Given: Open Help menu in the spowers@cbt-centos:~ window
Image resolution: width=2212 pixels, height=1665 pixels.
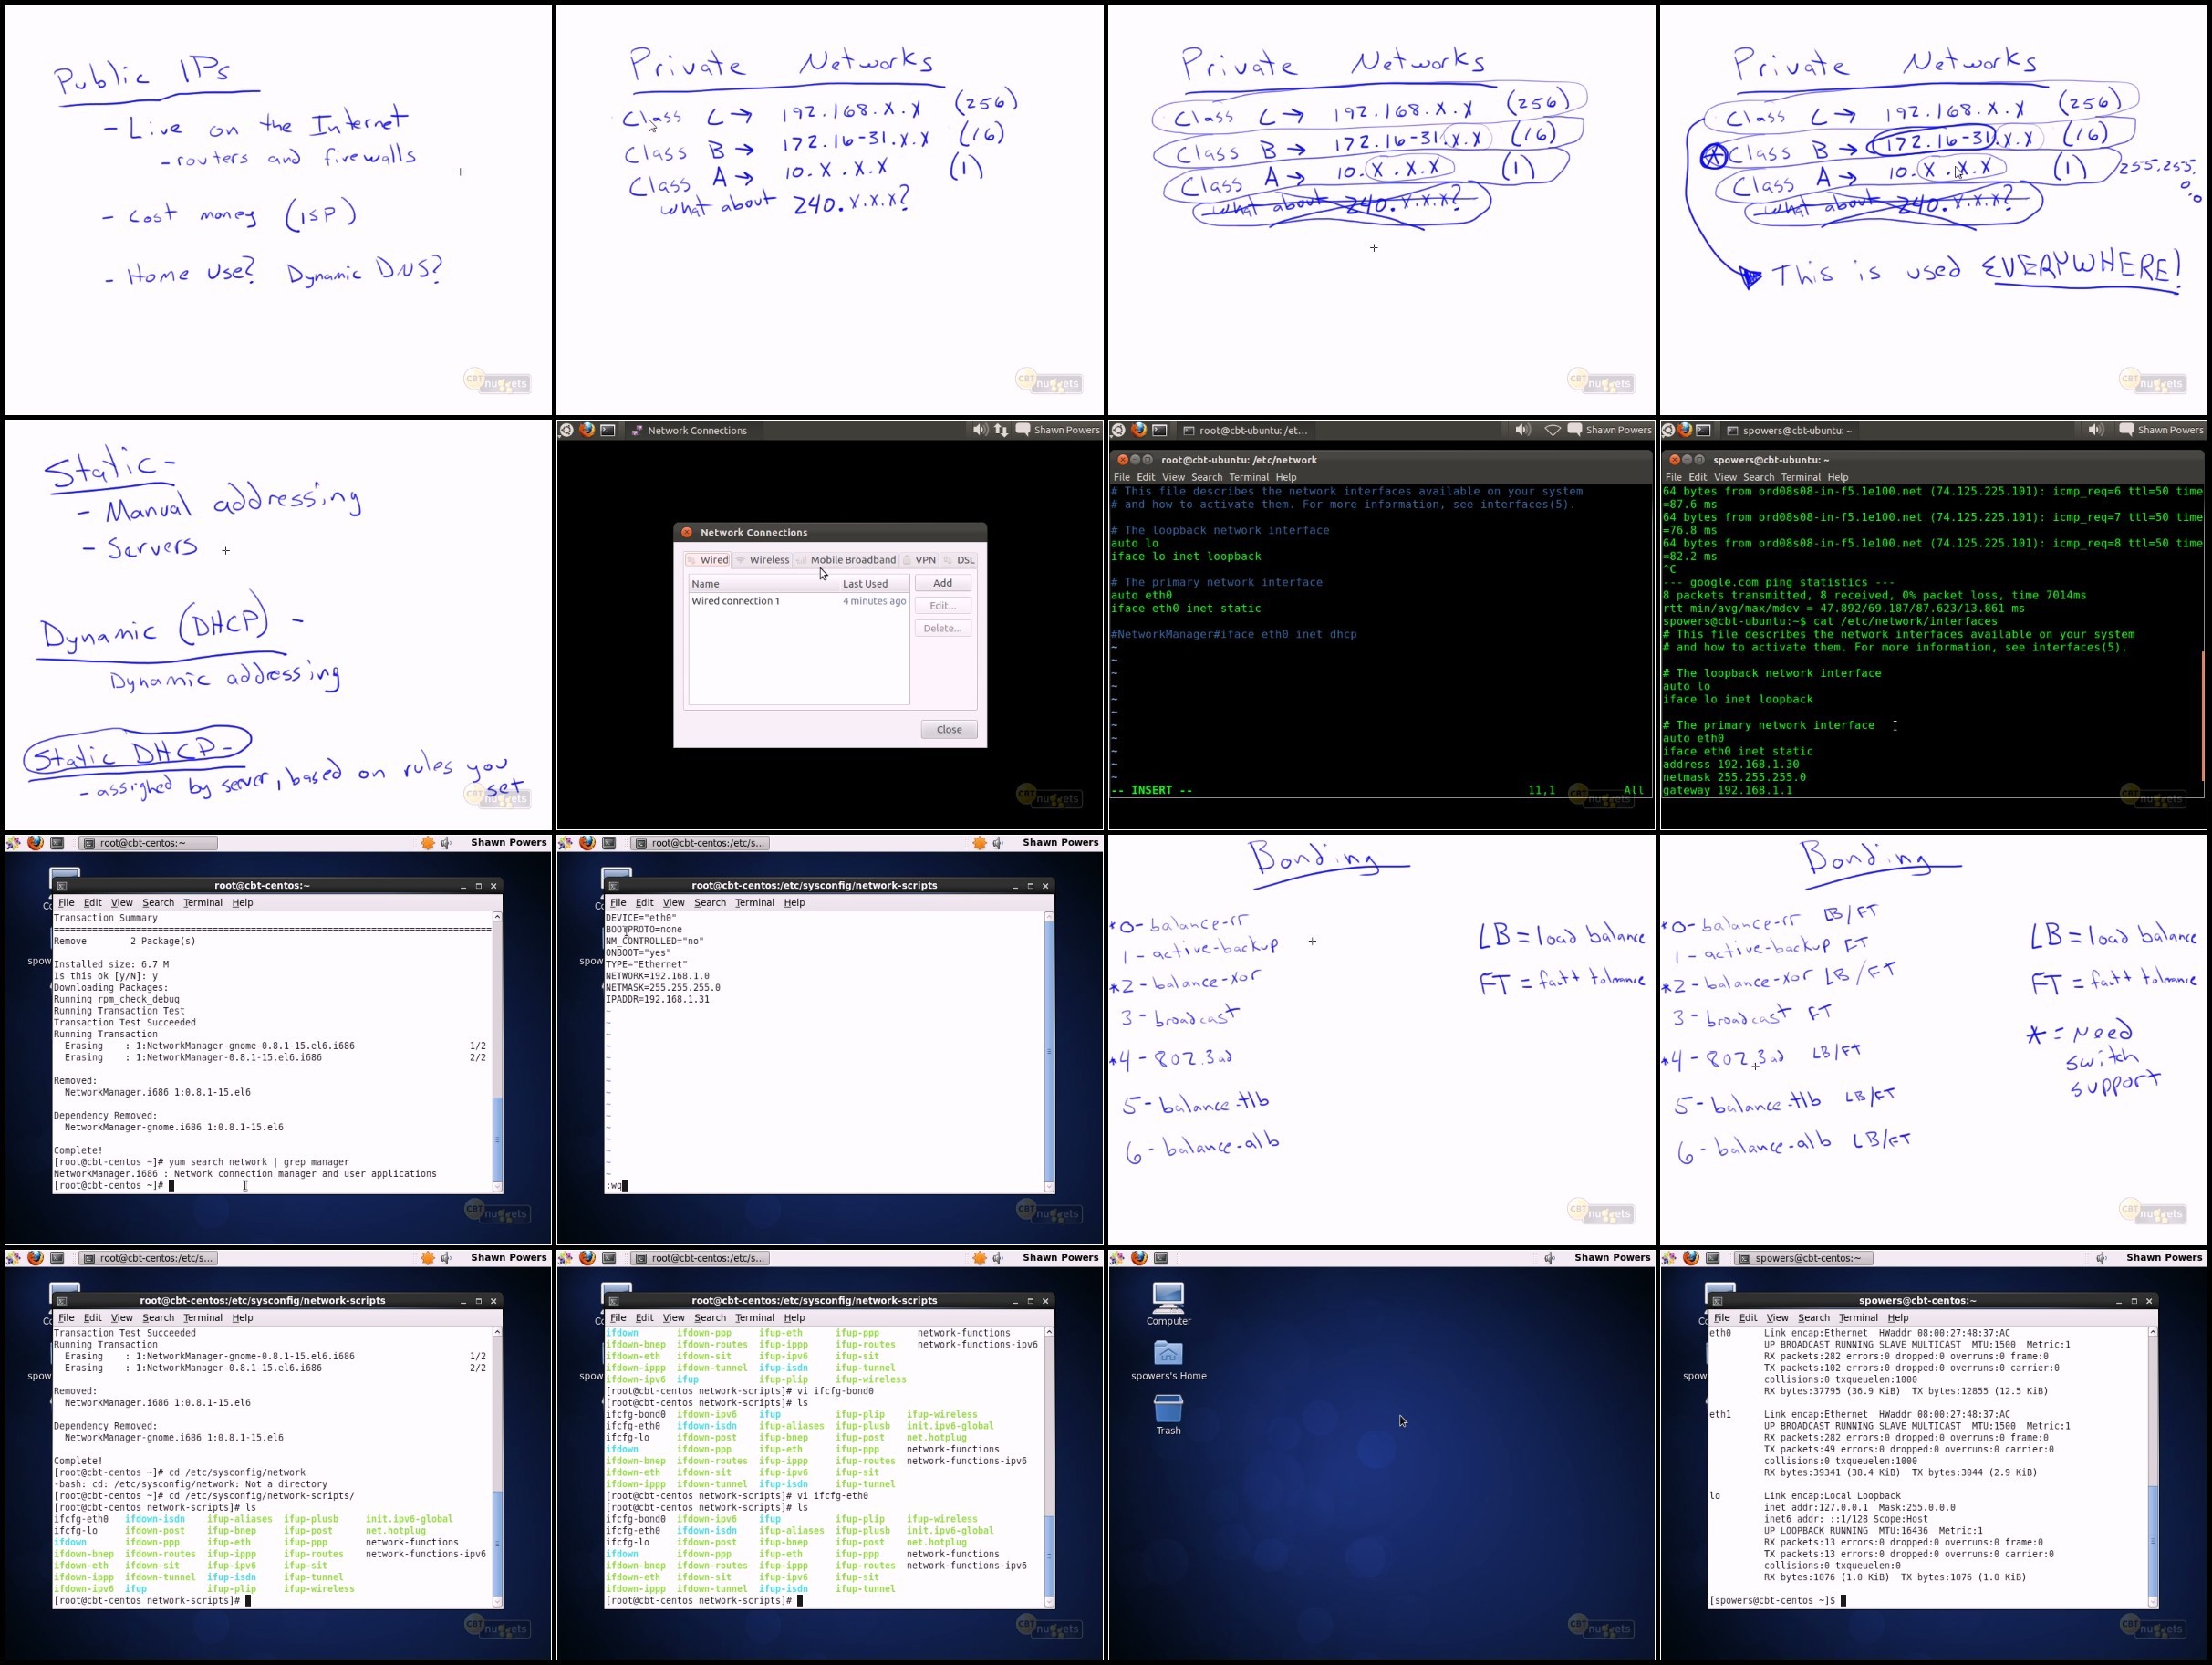Looking at the screenshot, I should [1898, 1318].
